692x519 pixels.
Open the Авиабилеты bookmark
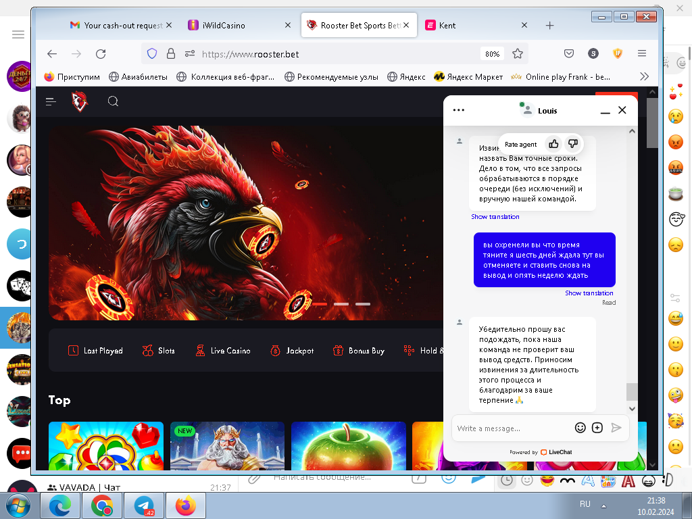pyautogui.click(x=138, y=77)
